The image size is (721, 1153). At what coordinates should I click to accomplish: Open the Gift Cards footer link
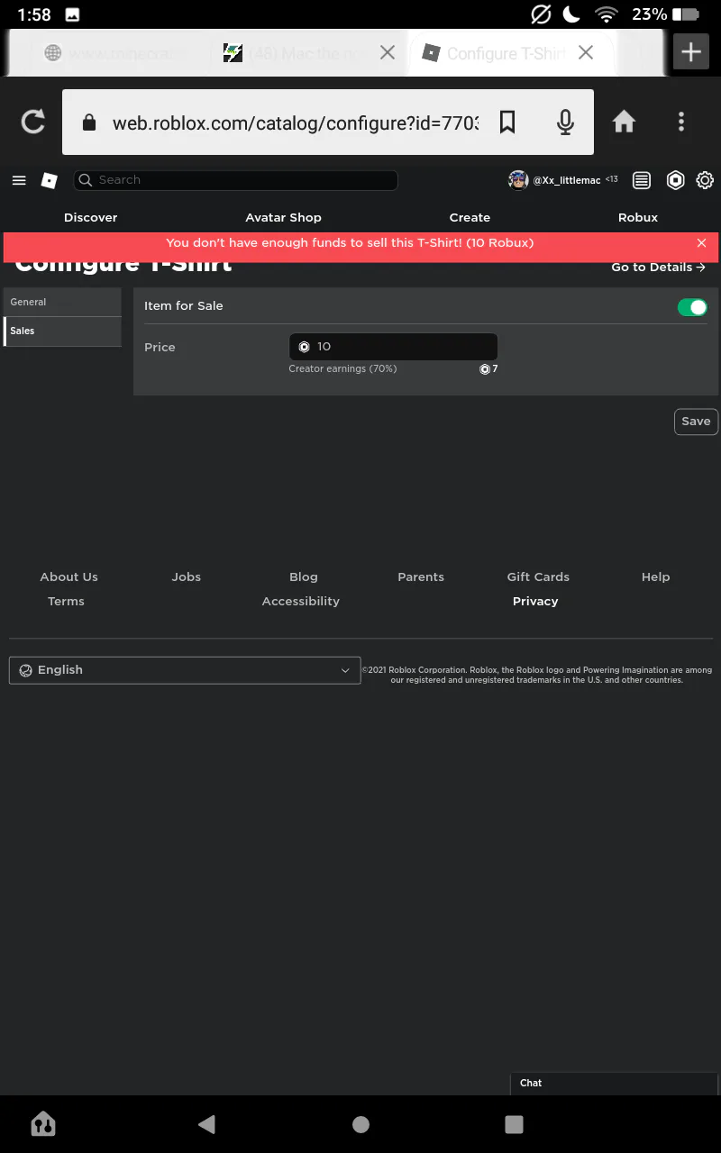pyautogui.click(x=538, y=577)
